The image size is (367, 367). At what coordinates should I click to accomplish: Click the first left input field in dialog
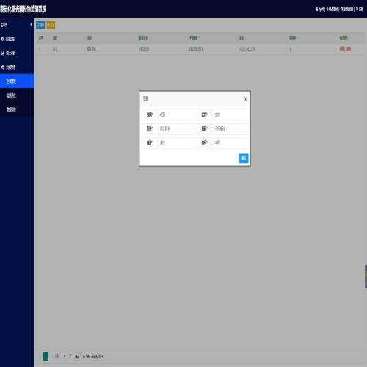coord(175,115)
